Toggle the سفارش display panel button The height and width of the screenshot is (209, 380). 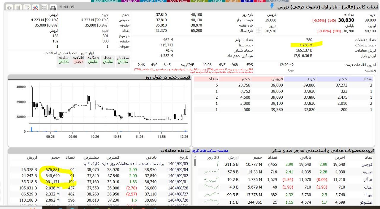(123, 60)
